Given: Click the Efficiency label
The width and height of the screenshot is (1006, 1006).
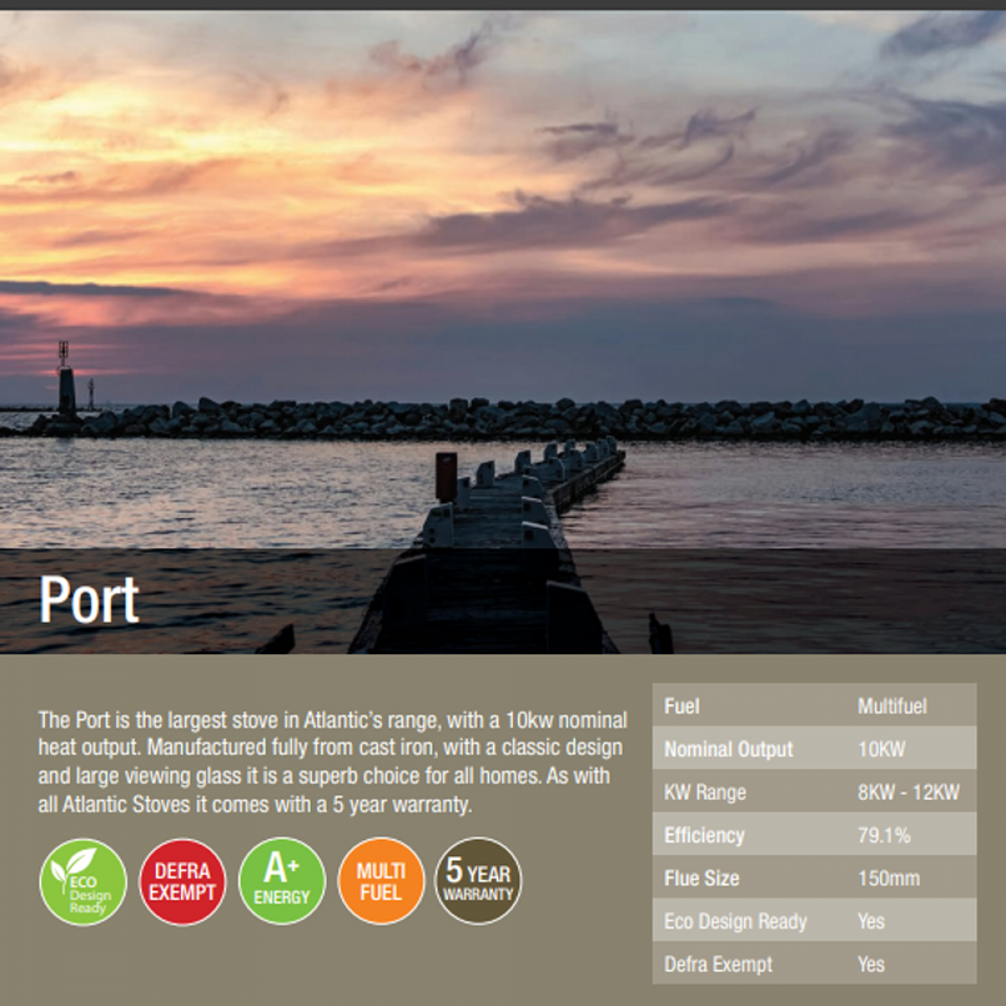Looking at the screenshot, I should (704, 836).
